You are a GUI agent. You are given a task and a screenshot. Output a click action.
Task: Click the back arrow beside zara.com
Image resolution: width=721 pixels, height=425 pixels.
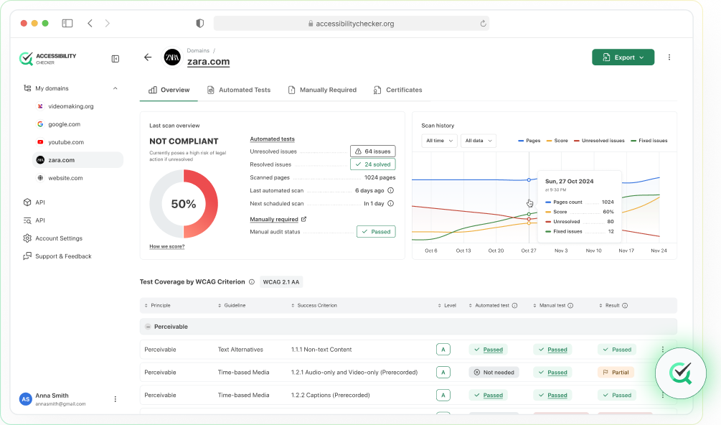[148, 57]
